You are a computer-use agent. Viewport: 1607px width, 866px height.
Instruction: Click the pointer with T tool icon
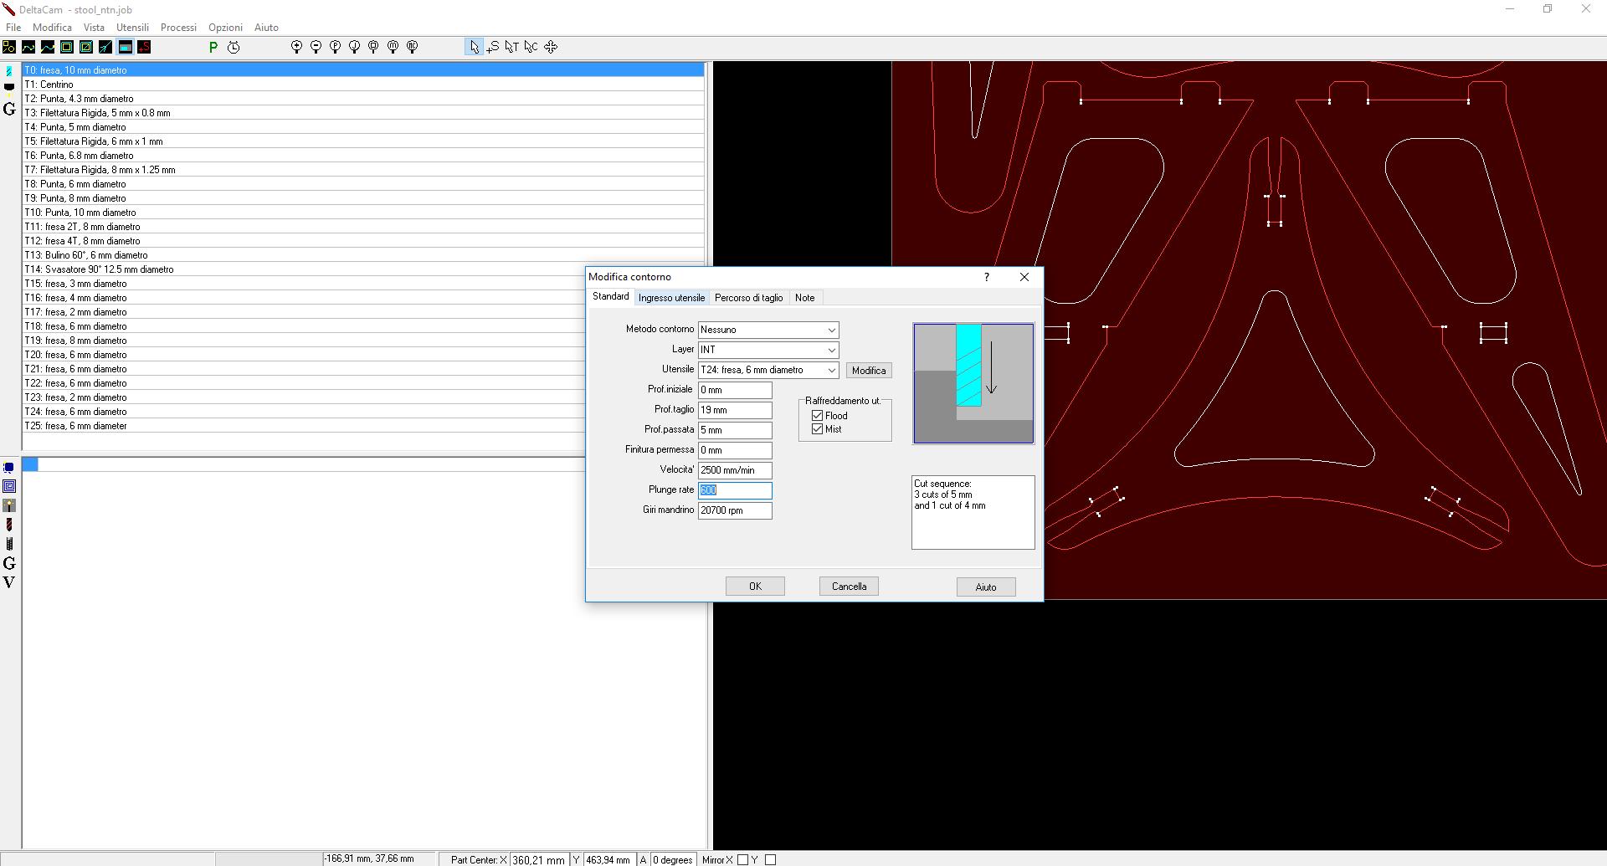(512, 47)
